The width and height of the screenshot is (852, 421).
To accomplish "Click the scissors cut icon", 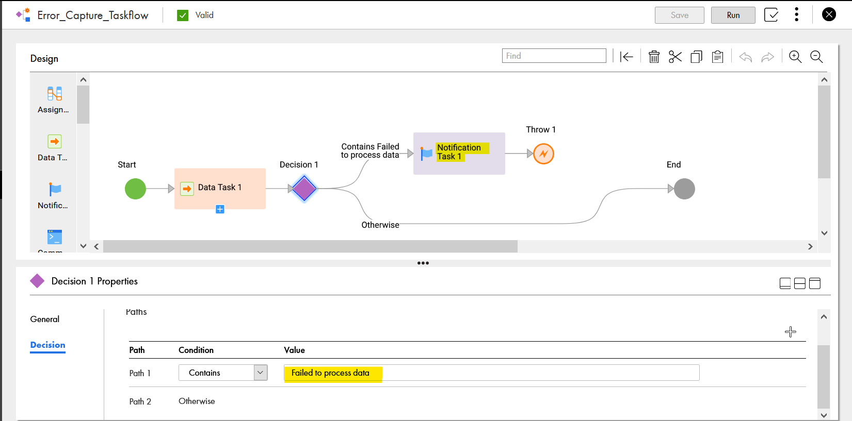I will coord(675,57).
